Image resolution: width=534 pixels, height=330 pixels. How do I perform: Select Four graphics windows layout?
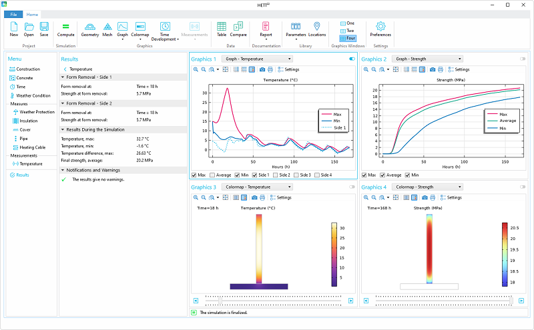348,38
